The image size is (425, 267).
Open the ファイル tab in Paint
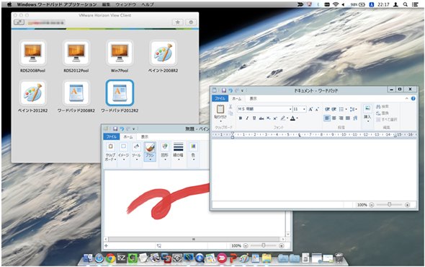[111, 136]
